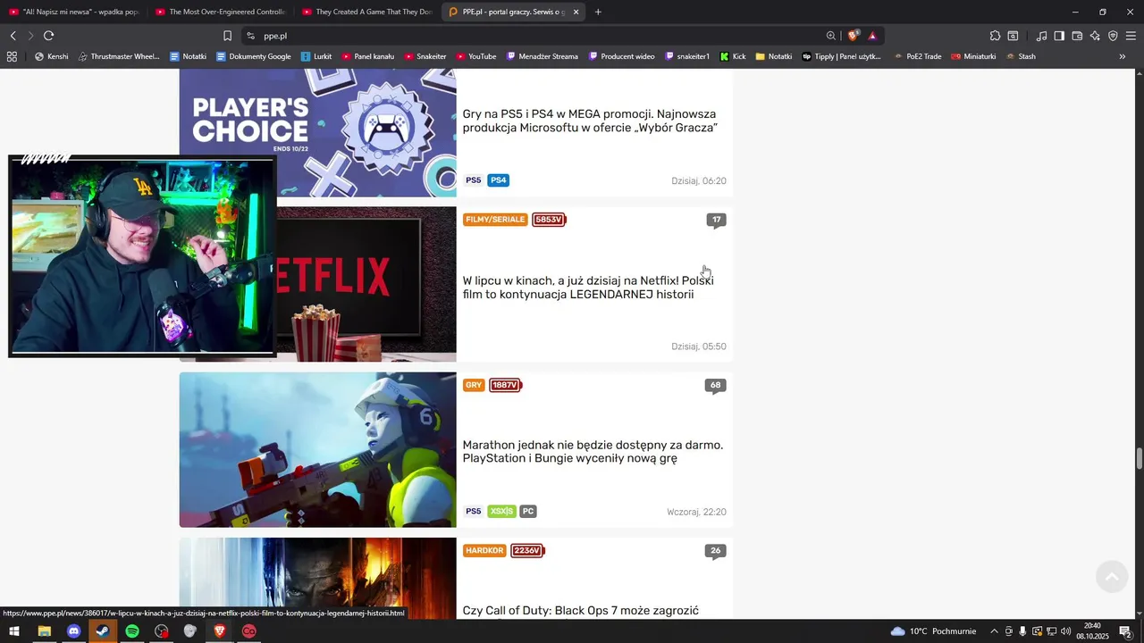
Task: Open the Brave Rewards triangle icon
Action: tap(872, 36)
